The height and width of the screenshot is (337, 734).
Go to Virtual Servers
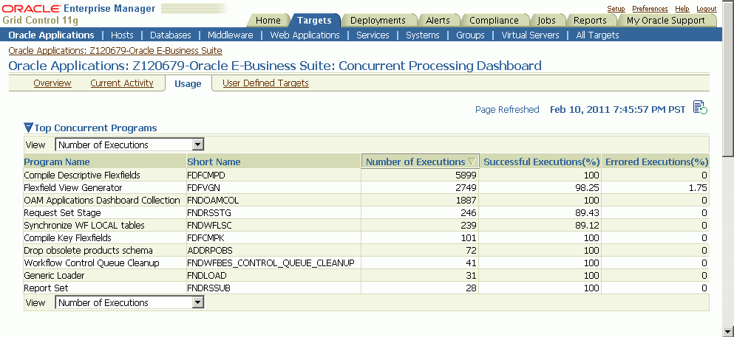[531, 35]
